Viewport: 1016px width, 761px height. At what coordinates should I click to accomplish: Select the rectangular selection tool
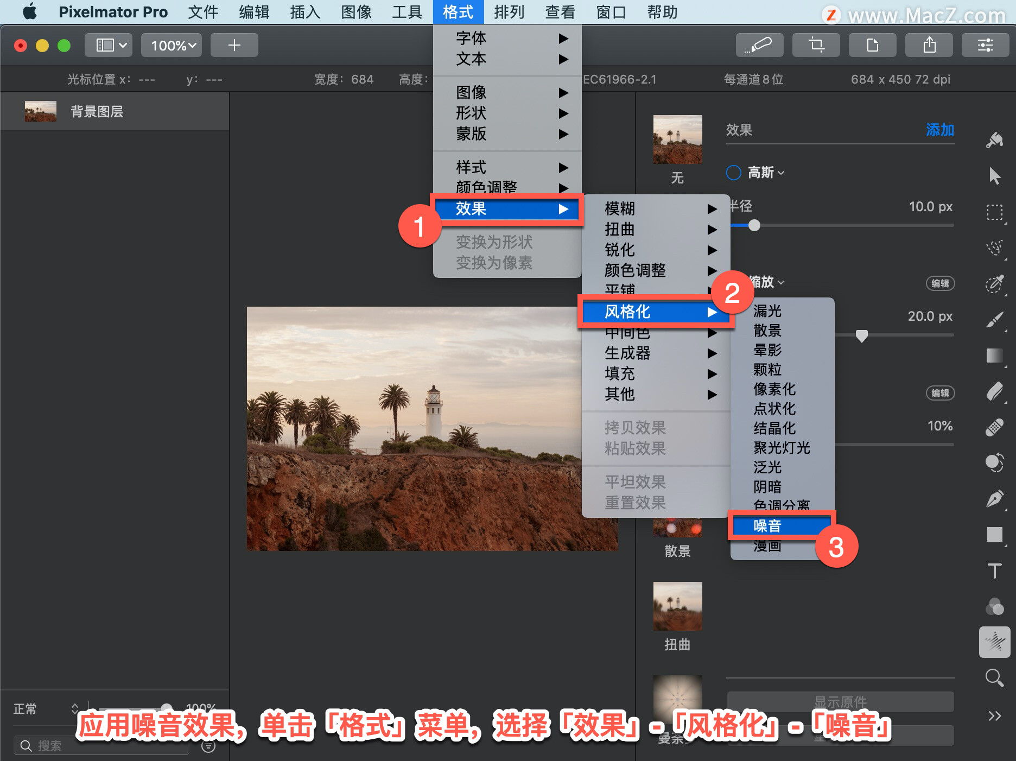coord(994,212)
